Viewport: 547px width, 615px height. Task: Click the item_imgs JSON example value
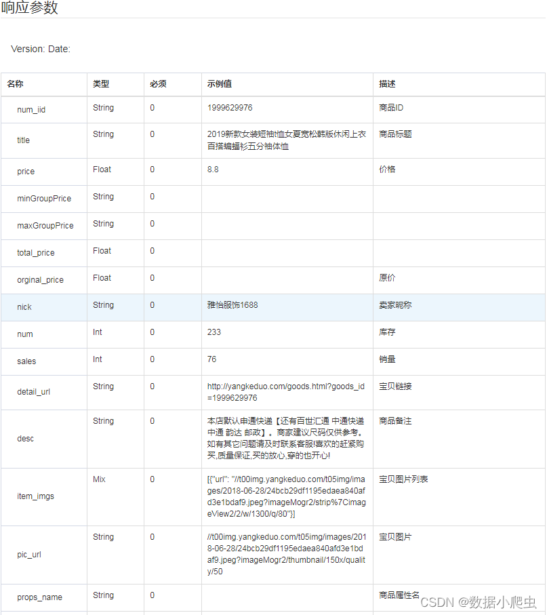coord(287,496)
